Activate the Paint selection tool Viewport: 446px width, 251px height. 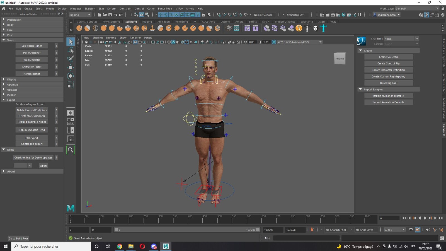click(71, 59)
